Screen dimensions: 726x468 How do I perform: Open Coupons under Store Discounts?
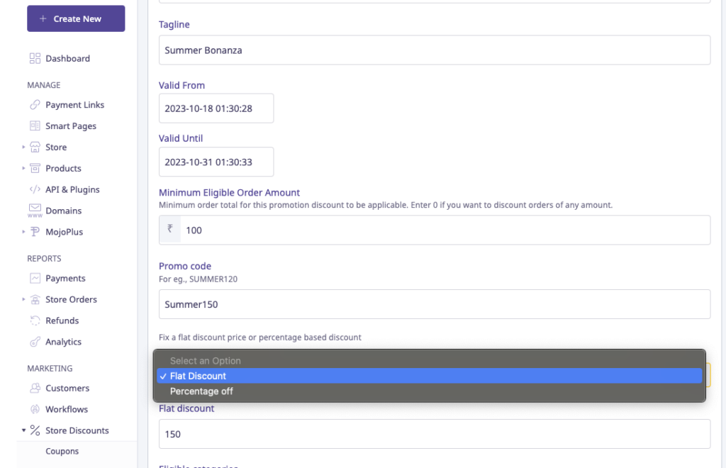tap(62, 451)
